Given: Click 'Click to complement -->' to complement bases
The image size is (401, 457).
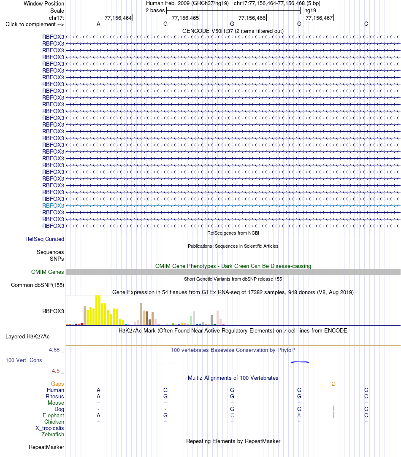Looking at the screenshot, I should (35, 24).
